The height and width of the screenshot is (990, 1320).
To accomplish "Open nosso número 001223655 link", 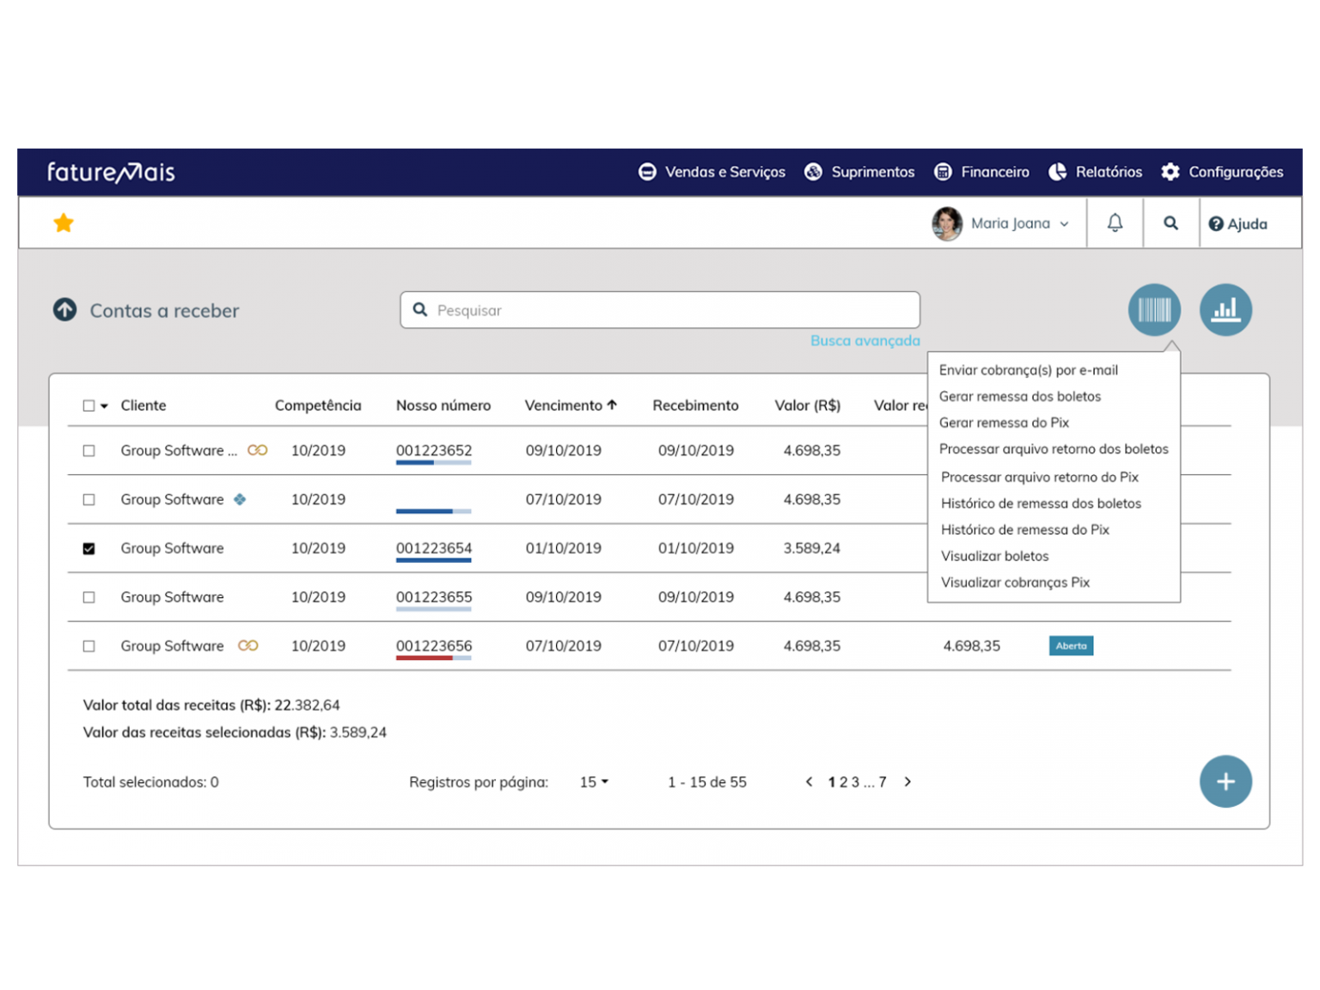I will [434, 597].
